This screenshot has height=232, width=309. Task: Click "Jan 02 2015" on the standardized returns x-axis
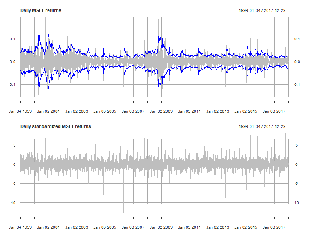point(246,227)
